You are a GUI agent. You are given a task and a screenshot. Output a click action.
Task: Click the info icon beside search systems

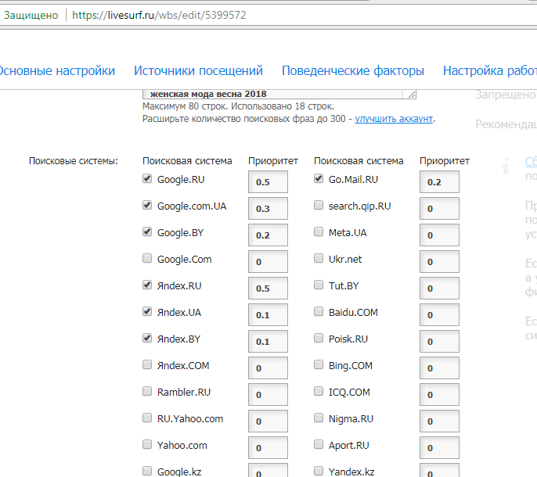[506, 163]
